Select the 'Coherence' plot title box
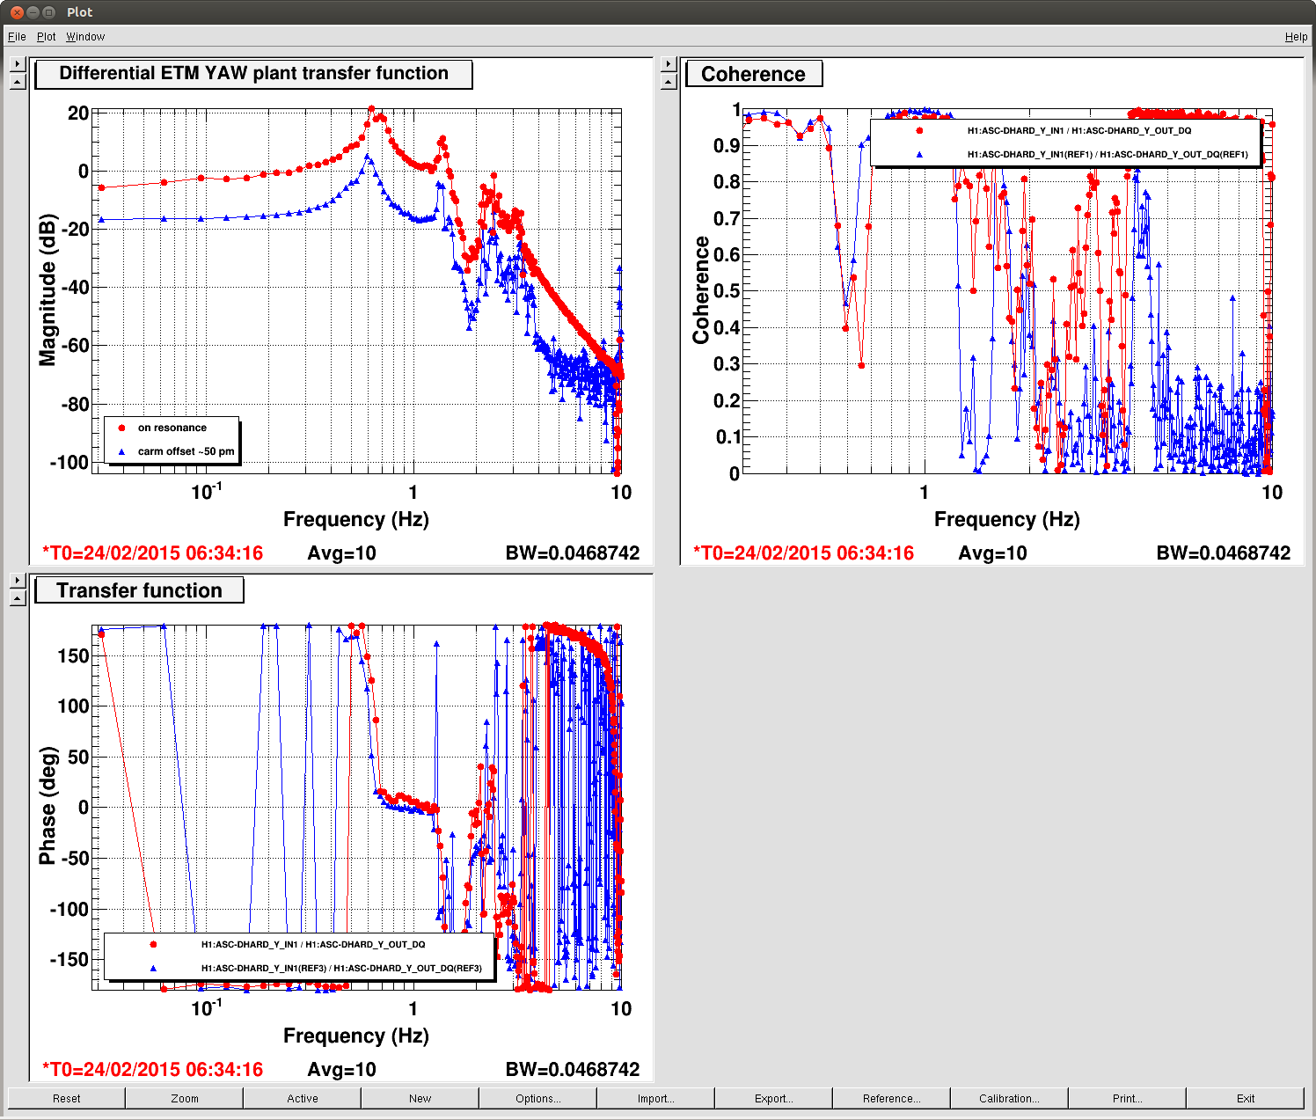 [754, 74]
